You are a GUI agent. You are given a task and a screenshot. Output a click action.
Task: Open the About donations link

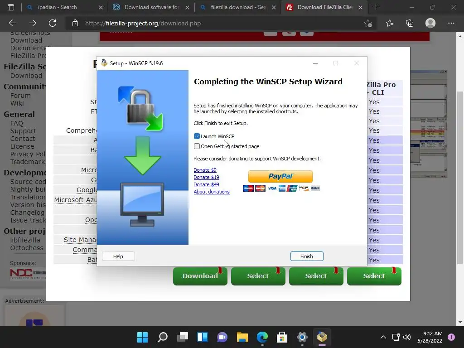click(x=212, y=192)
